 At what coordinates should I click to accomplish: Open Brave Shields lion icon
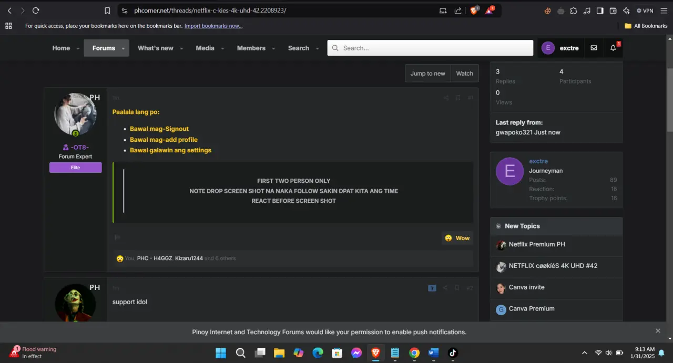click(474, 11)
